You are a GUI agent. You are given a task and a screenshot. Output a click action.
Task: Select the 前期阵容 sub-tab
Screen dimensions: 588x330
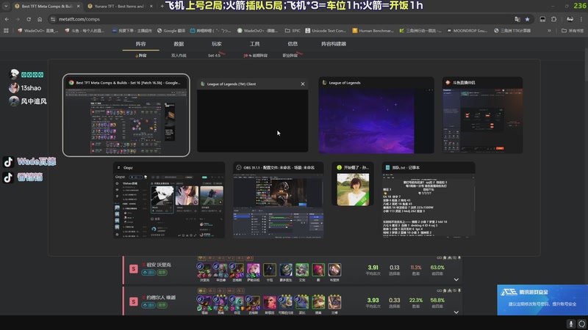(256, 56)
